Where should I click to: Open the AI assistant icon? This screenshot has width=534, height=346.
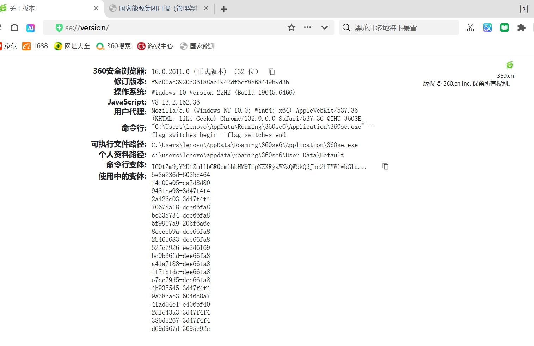[x=31, y=28]
